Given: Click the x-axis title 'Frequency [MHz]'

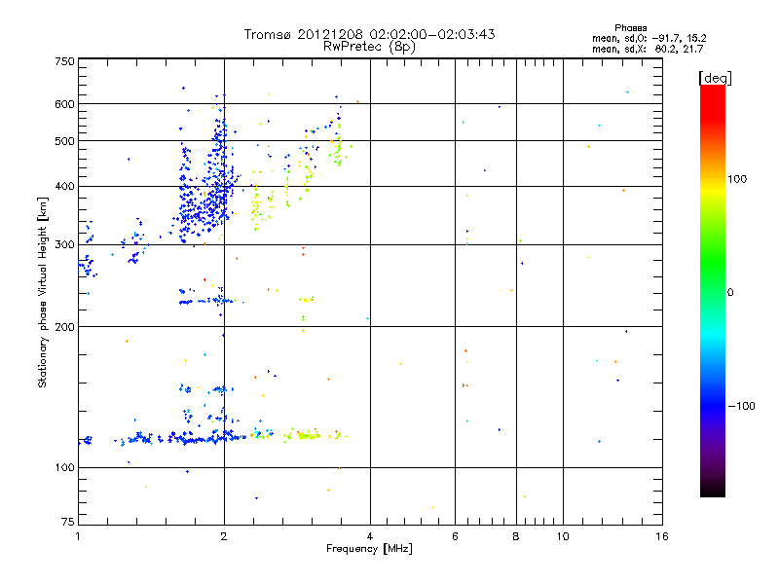Looking at the screenshot, I should 369,549.
